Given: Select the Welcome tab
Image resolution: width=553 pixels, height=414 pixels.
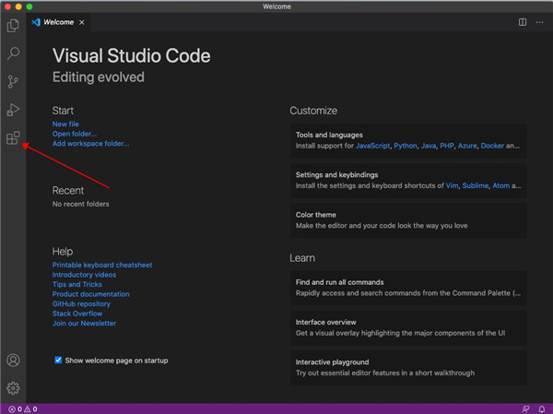Looking at the screenshot, I should click(57, 22).
